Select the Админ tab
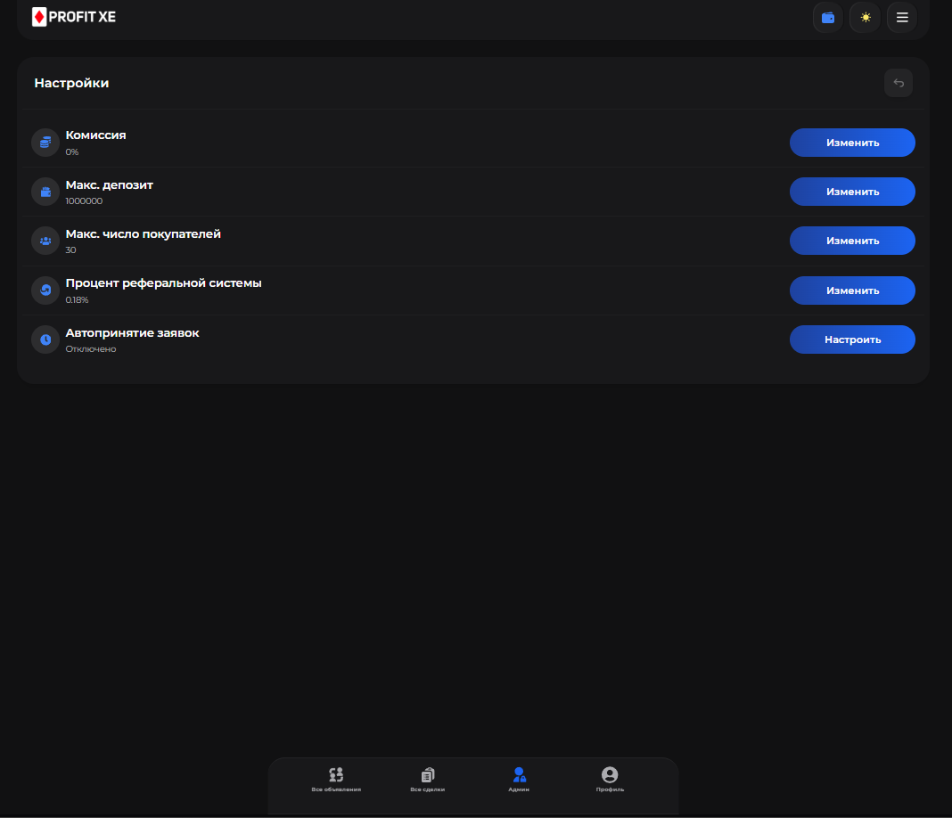Screen dimensions: 952x818 [x=519, y=780]
